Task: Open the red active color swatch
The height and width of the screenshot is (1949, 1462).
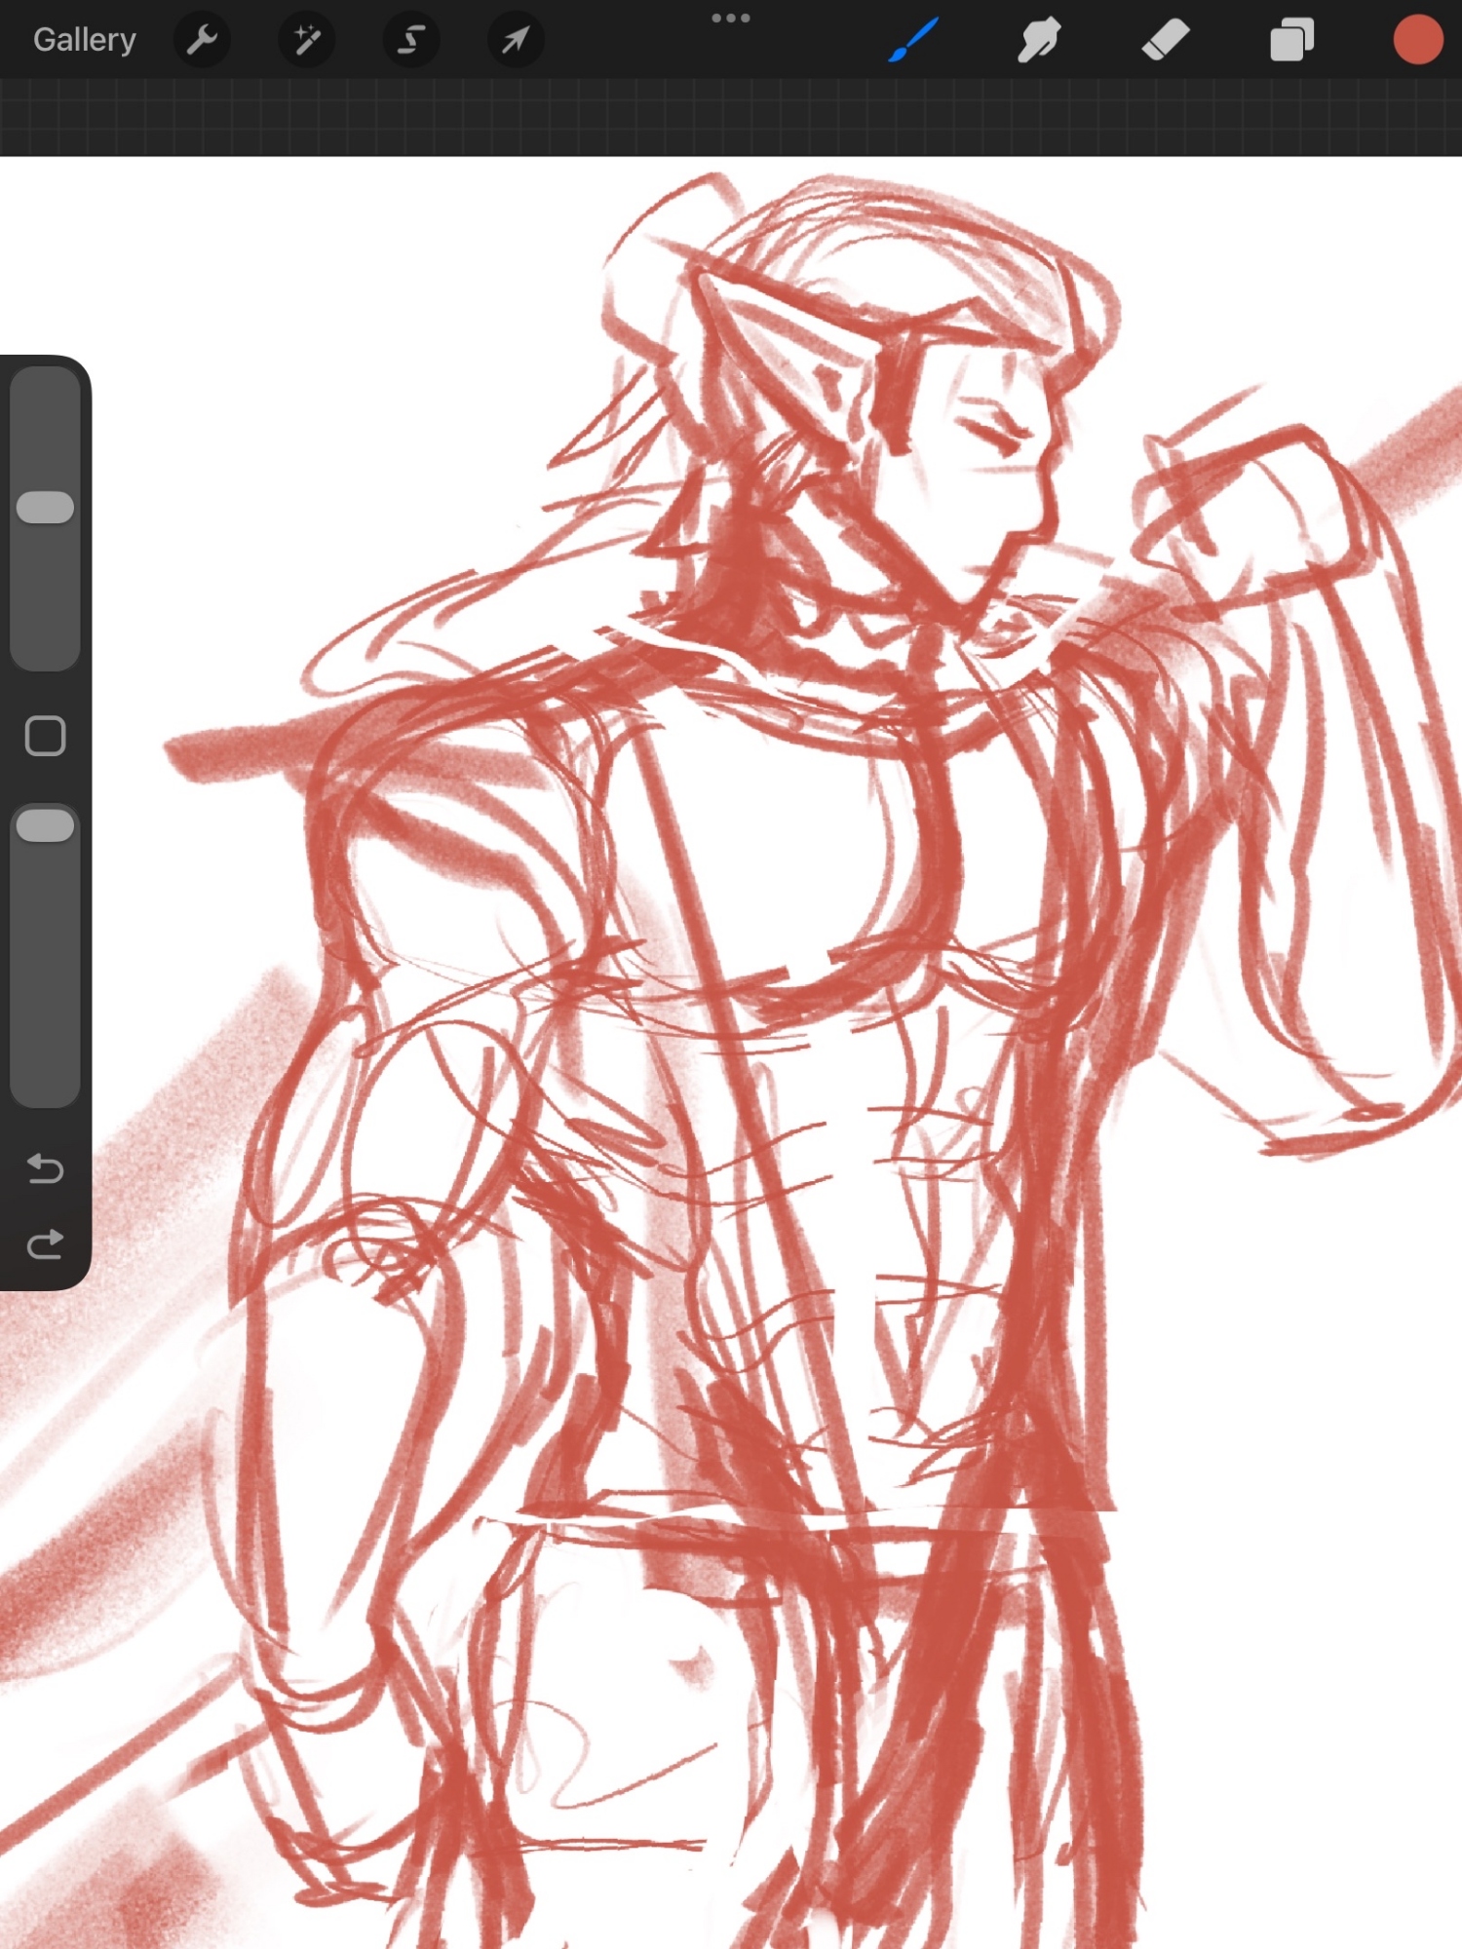Action: point(1417,40)
